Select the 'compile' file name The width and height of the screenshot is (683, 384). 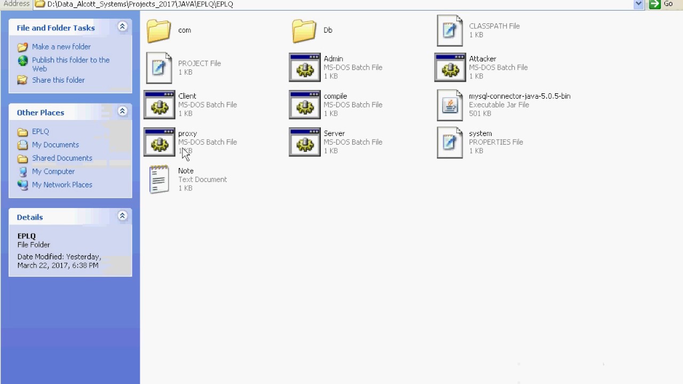[x=335, y=96]
